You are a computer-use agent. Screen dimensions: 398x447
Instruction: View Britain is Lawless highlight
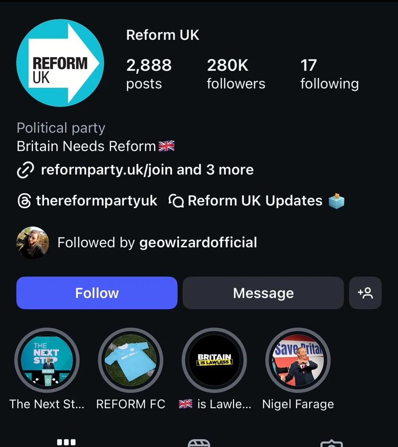(214, 360)
